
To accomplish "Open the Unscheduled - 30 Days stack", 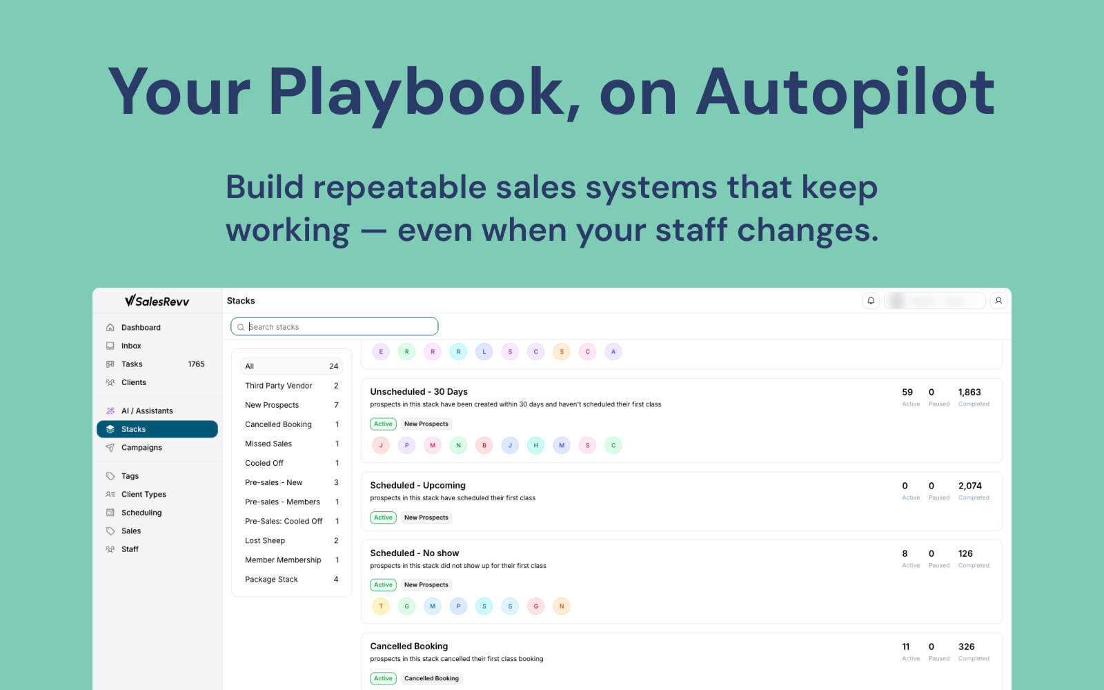I will tap(419, 392).
